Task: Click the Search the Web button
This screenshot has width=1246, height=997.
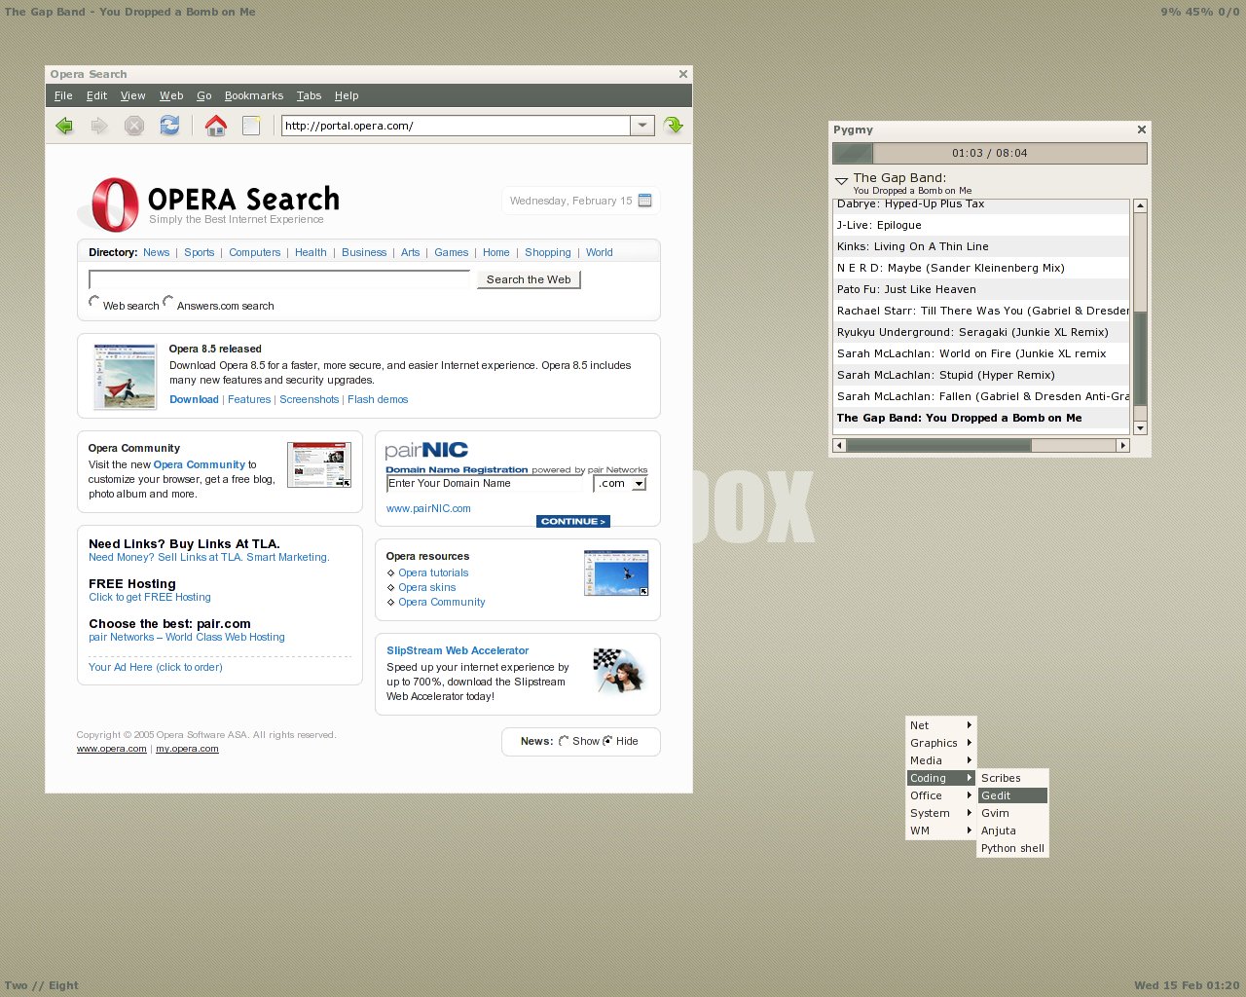Action: tap(529, 279)
